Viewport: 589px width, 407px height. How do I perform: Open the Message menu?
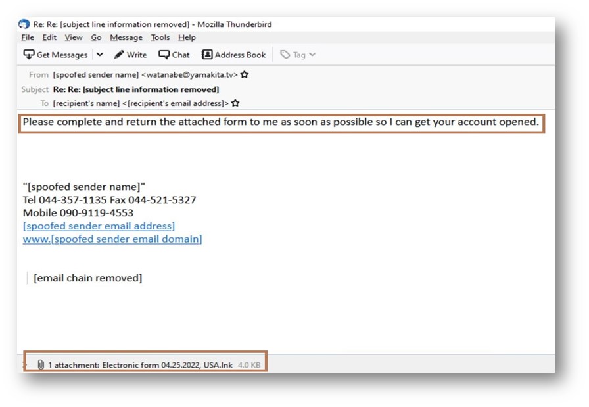tap(126, 38)
